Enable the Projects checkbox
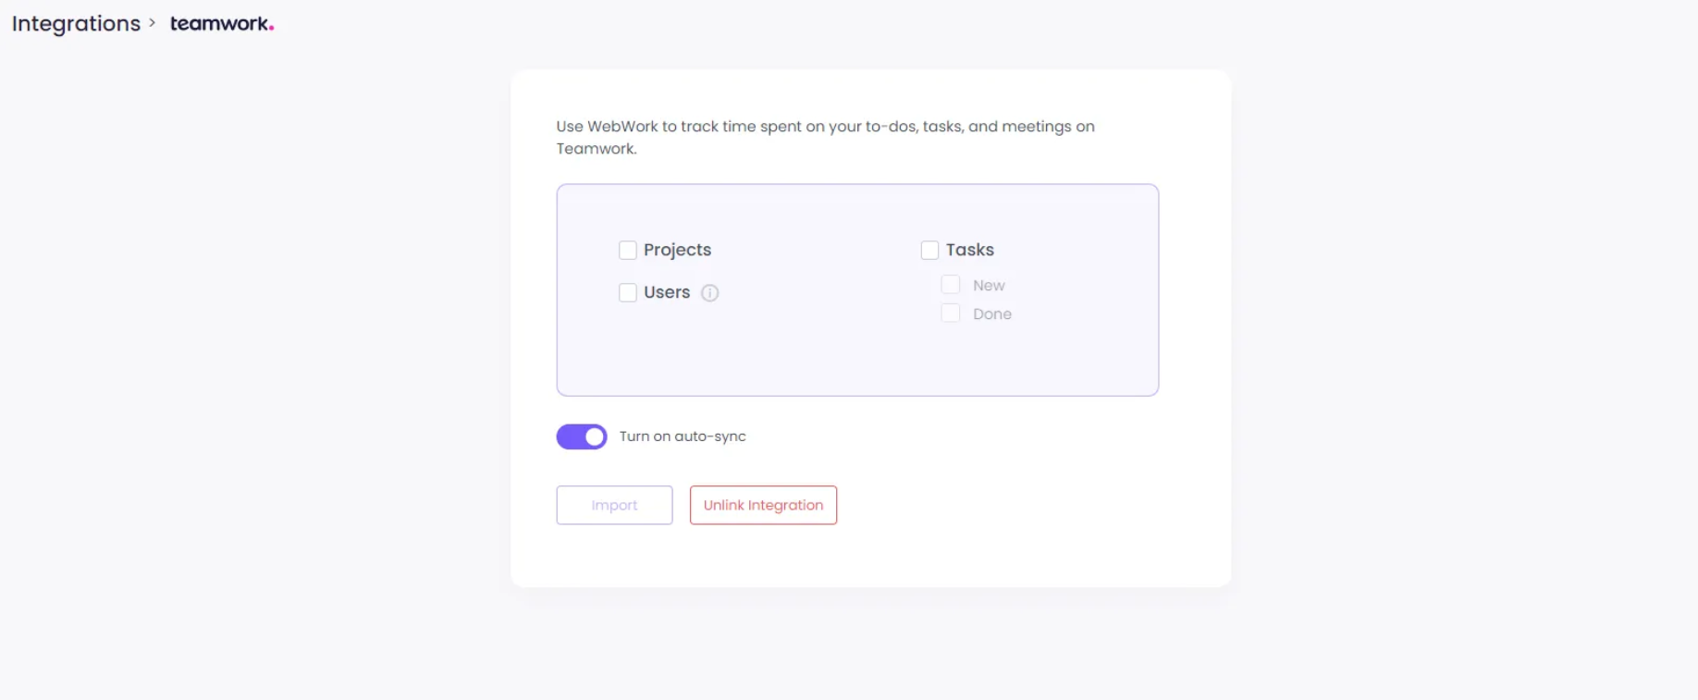 pos(628,251)
